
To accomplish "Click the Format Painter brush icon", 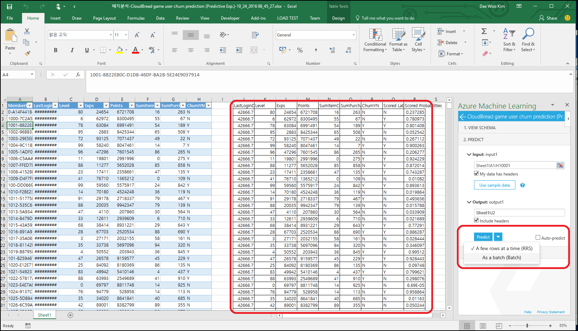I will tap(27, 53).
